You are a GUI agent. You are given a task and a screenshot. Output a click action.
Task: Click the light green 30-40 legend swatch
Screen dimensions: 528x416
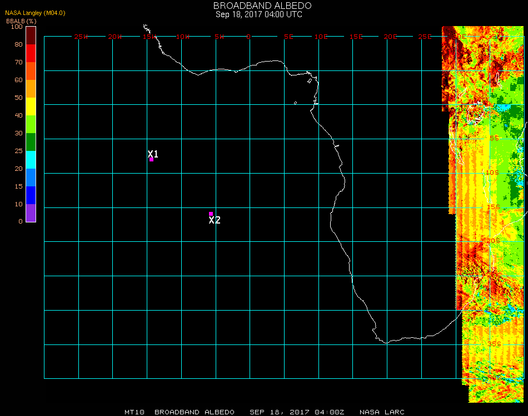coord(31,124)
